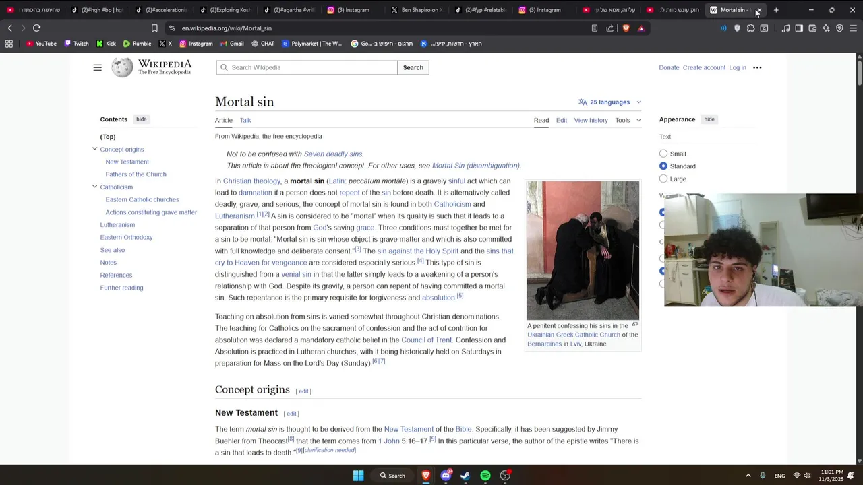863x485 pixels.
Task: Open the Wikipedia main menu hamburger icon
Action: point(98,67)
